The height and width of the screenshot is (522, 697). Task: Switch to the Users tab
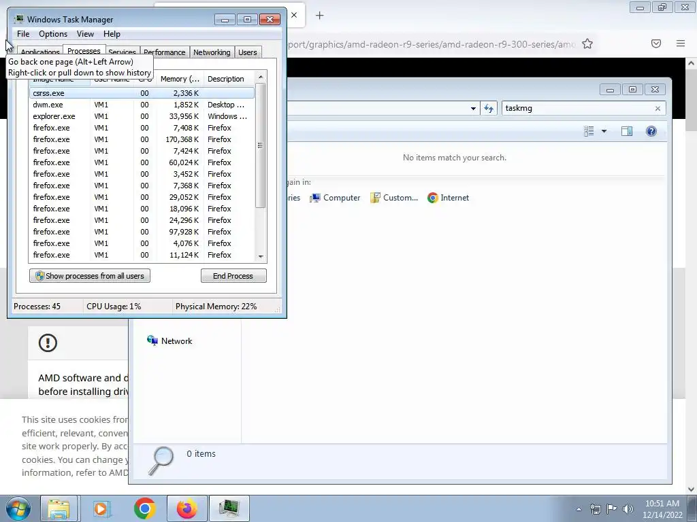(x=248, y=52)
